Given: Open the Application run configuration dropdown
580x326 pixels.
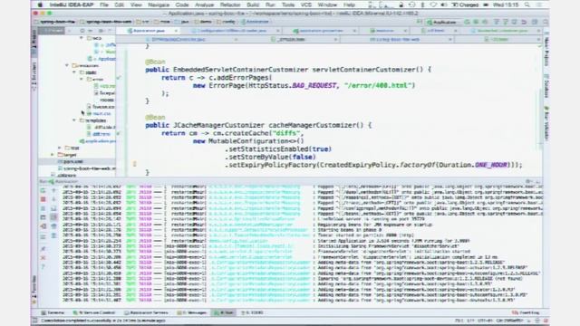Looking at the screenshot, I should click(x=443, y=22).
